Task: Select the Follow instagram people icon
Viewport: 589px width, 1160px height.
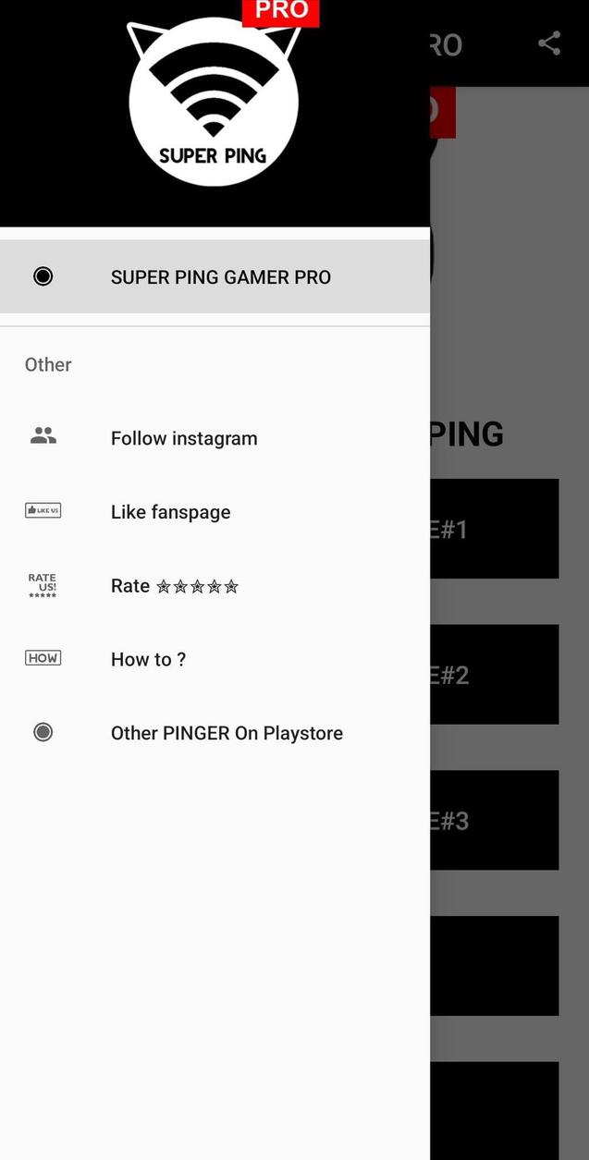Action: click(x=43, y=434)
